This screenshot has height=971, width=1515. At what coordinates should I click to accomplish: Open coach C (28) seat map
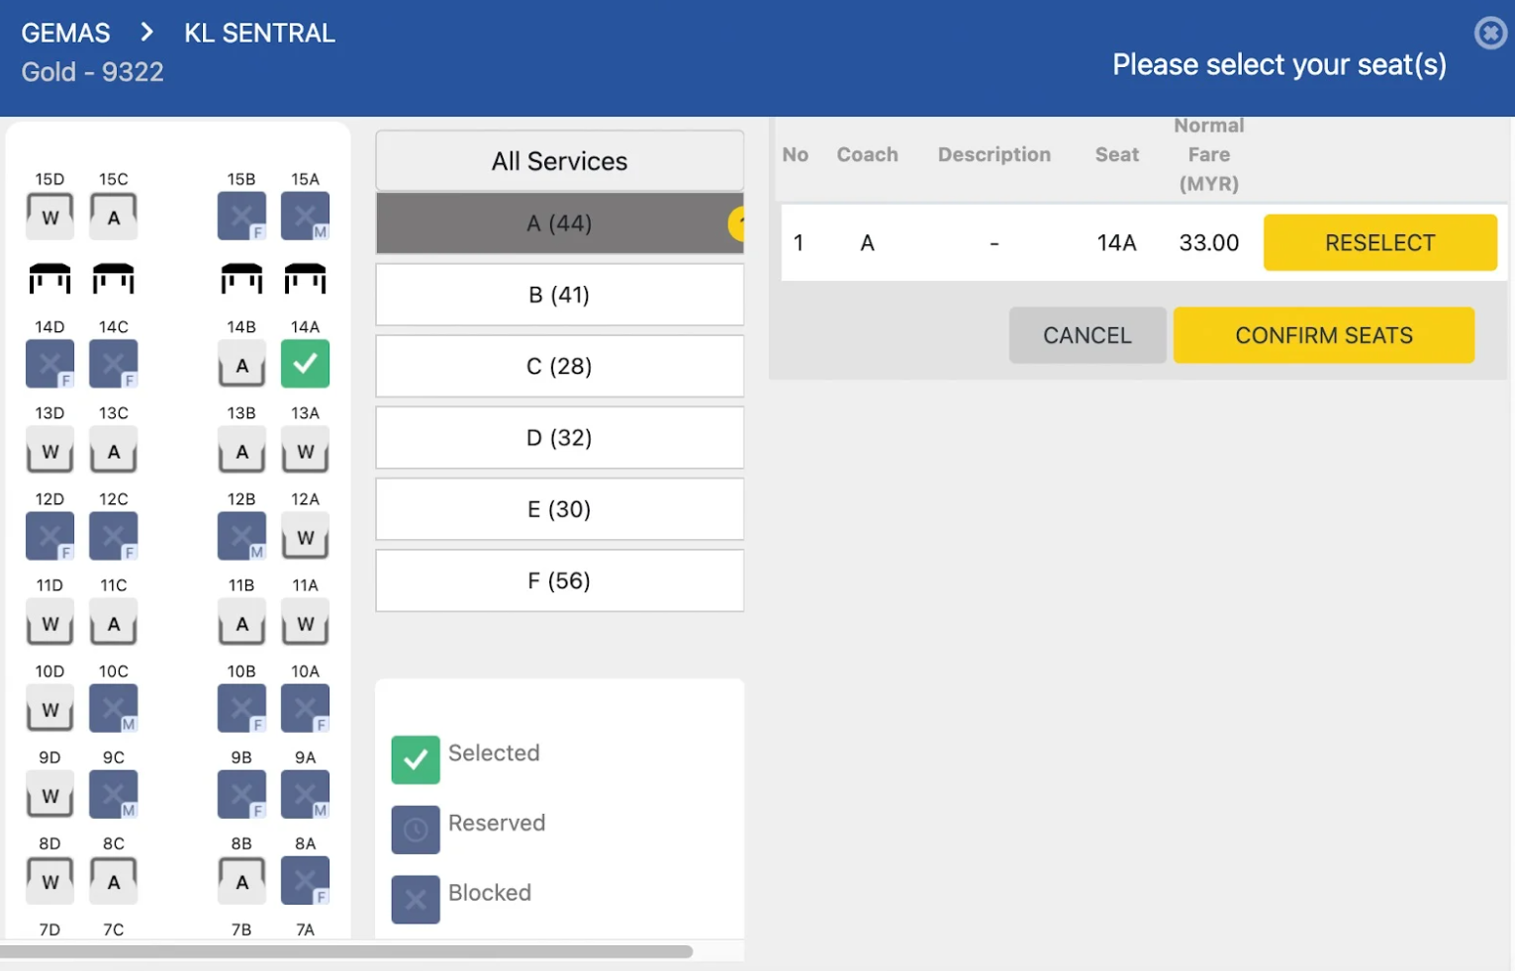pyautogui.click(x=559, y=366)
